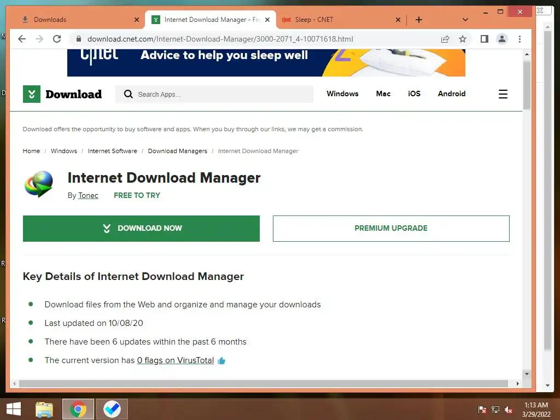This screenshot has height=420, width=560.
Task: Click the page scroll down arrow
Action: 527,374
